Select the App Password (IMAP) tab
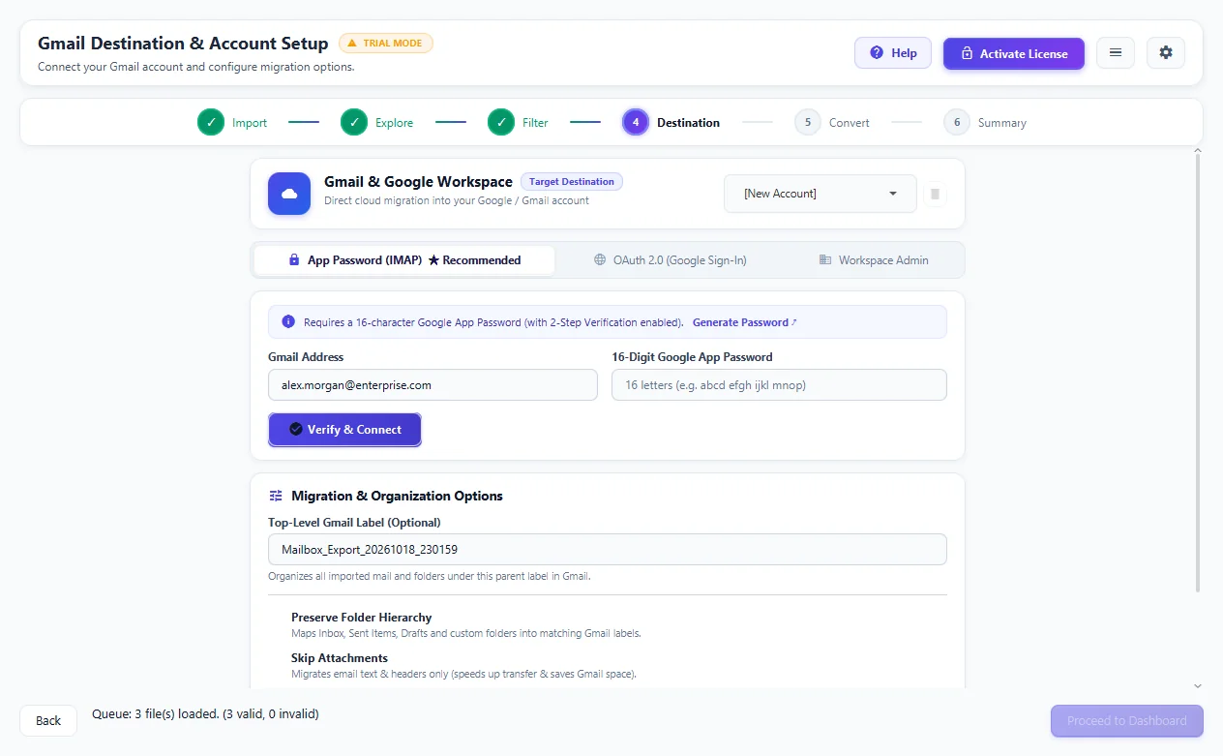The image size is (1223, 756). (404, 260)
